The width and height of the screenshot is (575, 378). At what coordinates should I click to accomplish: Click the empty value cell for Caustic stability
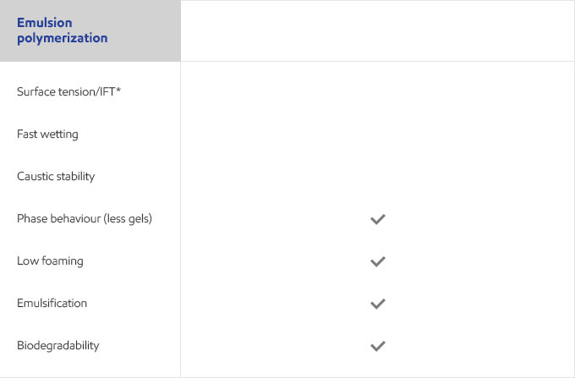[x=378, y=176]
